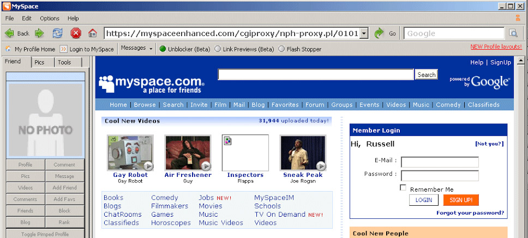
Task: Click Toggle Pimped Profile button
Action: 45,234
